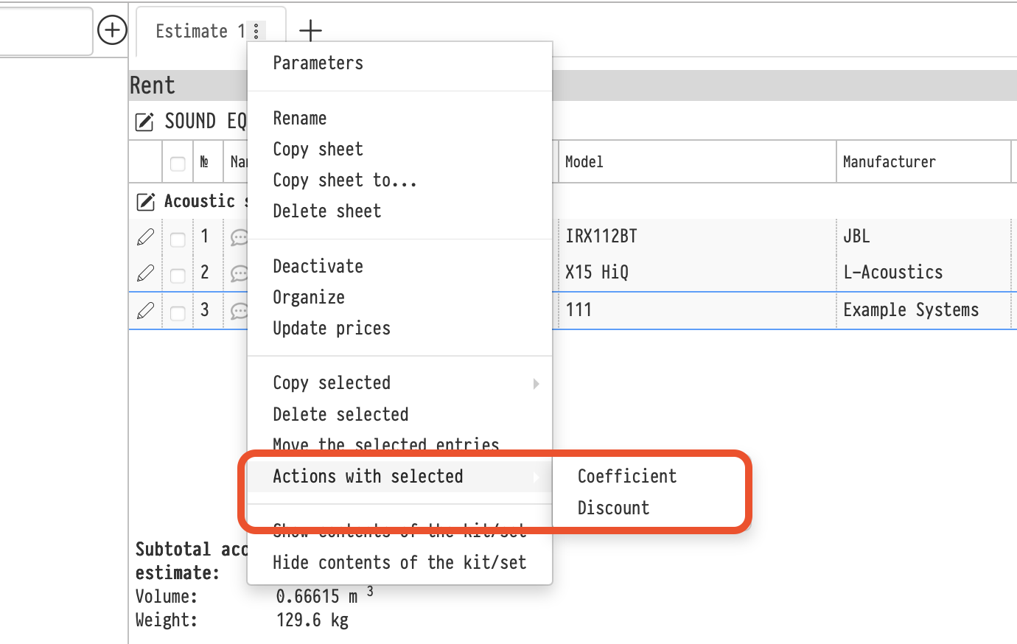Check the checkbox for row 2
1017x644 pixels.
178,276
